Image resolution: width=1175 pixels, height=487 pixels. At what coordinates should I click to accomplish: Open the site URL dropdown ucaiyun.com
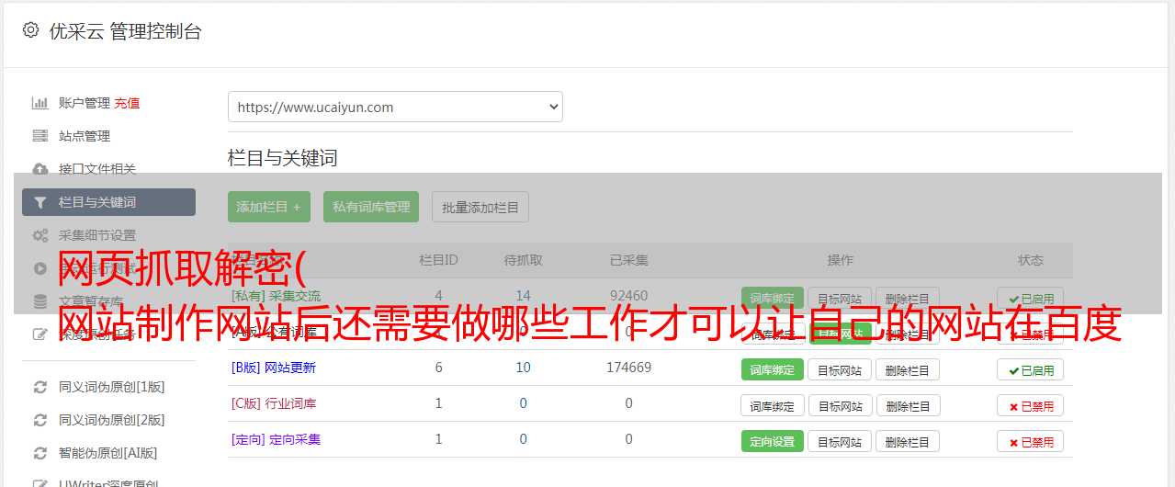[395, 107]
